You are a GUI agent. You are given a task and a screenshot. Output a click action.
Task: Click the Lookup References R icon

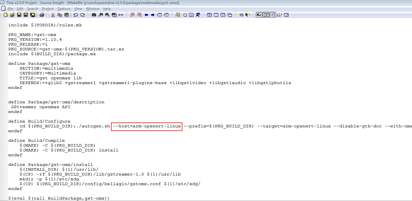pyautogui.click(x=198, y=15)
